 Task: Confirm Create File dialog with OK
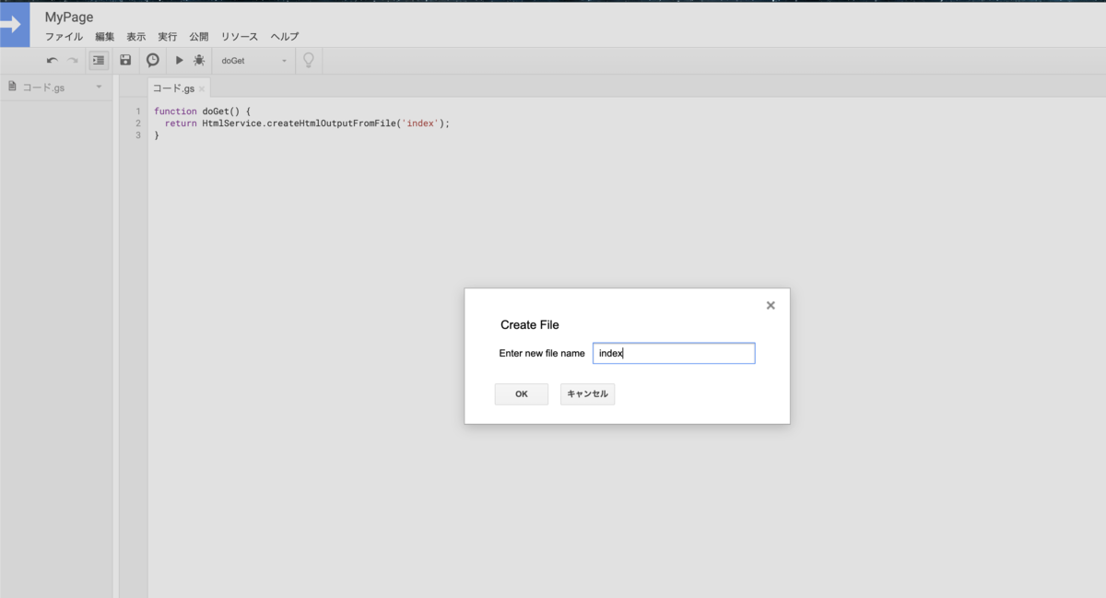[x=522, y=394]
